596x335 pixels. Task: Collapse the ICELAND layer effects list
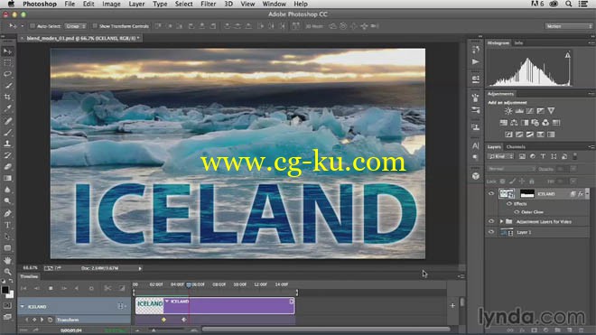587,193
